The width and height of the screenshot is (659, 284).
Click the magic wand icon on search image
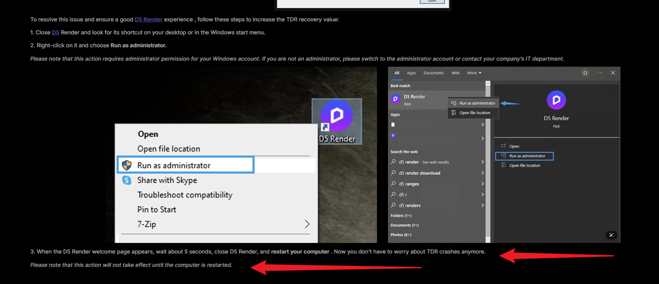pyautogui.click(x=611, y=235)
